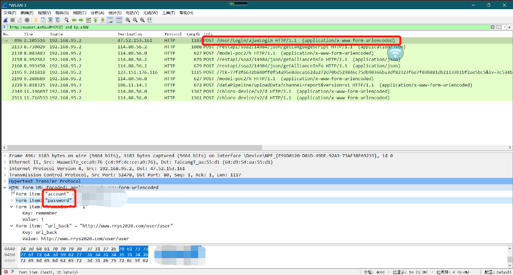Image resolution: width=513 pixels, height=275 pixels.
Task: Expand the "password" form item
Action: point(12,201)
